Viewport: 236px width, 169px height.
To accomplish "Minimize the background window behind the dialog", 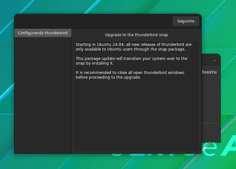I will 215,60.
